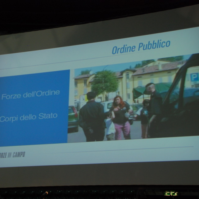Screen dimensions: 199x199
Task: Select the green illuminated exit sign
Action: [x=171, y=193]
